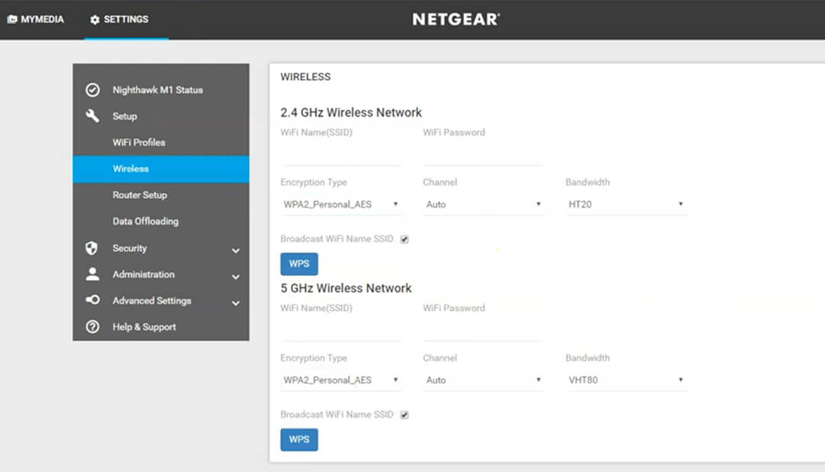Click the Nighthawk M1 Status checkmark icon
The width and height of the screenshot is (825, 472).
[92, 90]
